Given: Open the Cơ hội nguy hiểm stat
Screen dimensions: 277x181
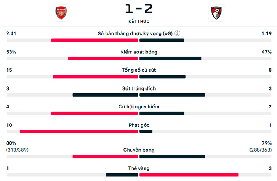Looking at the screenshot, I should pos(138,107).
